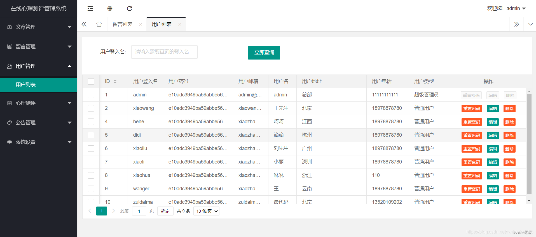Viewport: 536px width, 237px height.
Task: Switch to 用户列表 tab
Action: [x=162, y=24]
